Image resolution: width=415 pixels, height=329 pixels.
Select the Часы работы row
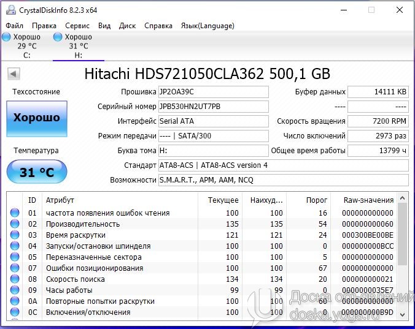[202, 290]
